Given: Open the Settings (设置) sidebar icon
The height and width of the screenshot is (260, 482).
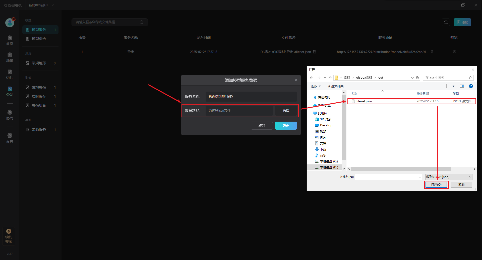Looking at the screenshot, I should [x=10, y=138].
